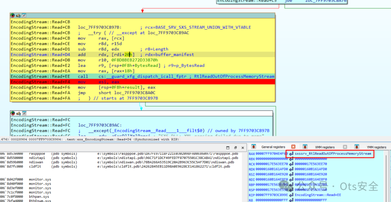Click label loc_7FF9703C89AC: in the cyan block
The image size is (391, 202).
(100, 125)
